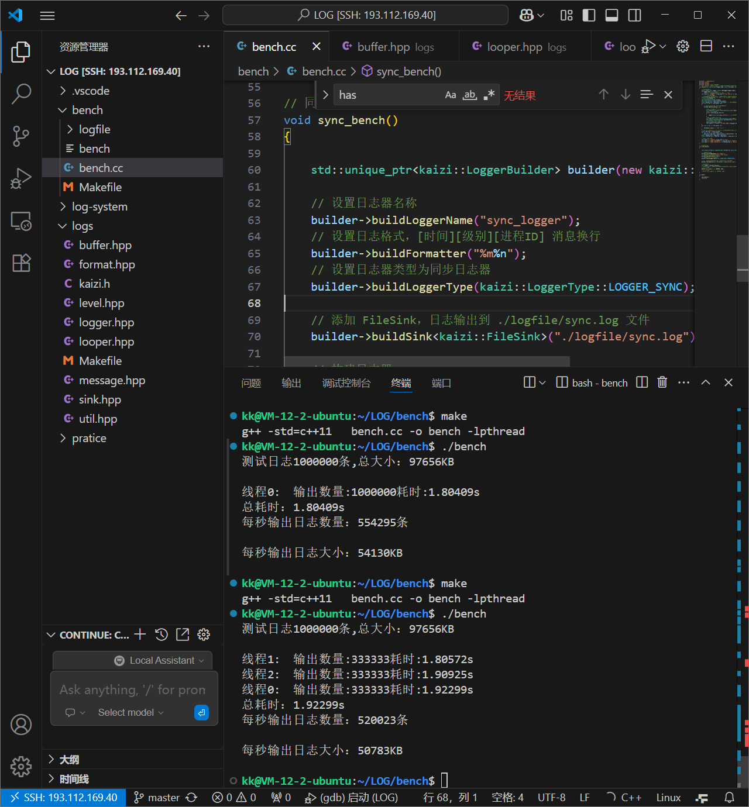Viewport: 749px width, 807px height.
Task: Switch to buffer.hpp editor tab
Action: point(395,47)
